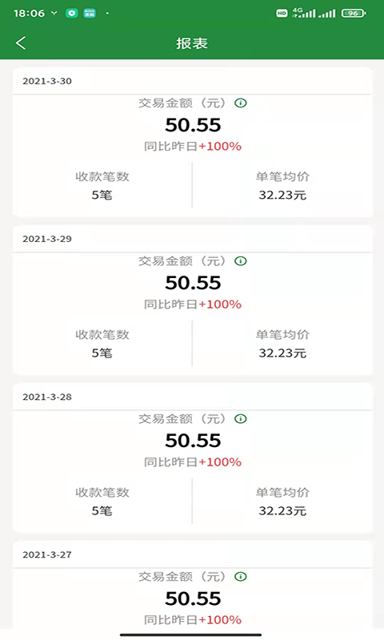Tap the home gesture bar at bottom
384x641 pixels.
tap(190, 635)
